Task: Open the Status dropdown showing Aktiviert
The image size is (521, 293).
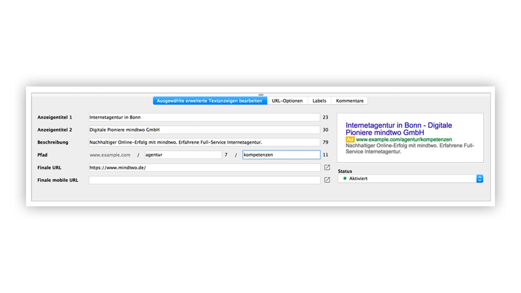Action: pos(410,178)
